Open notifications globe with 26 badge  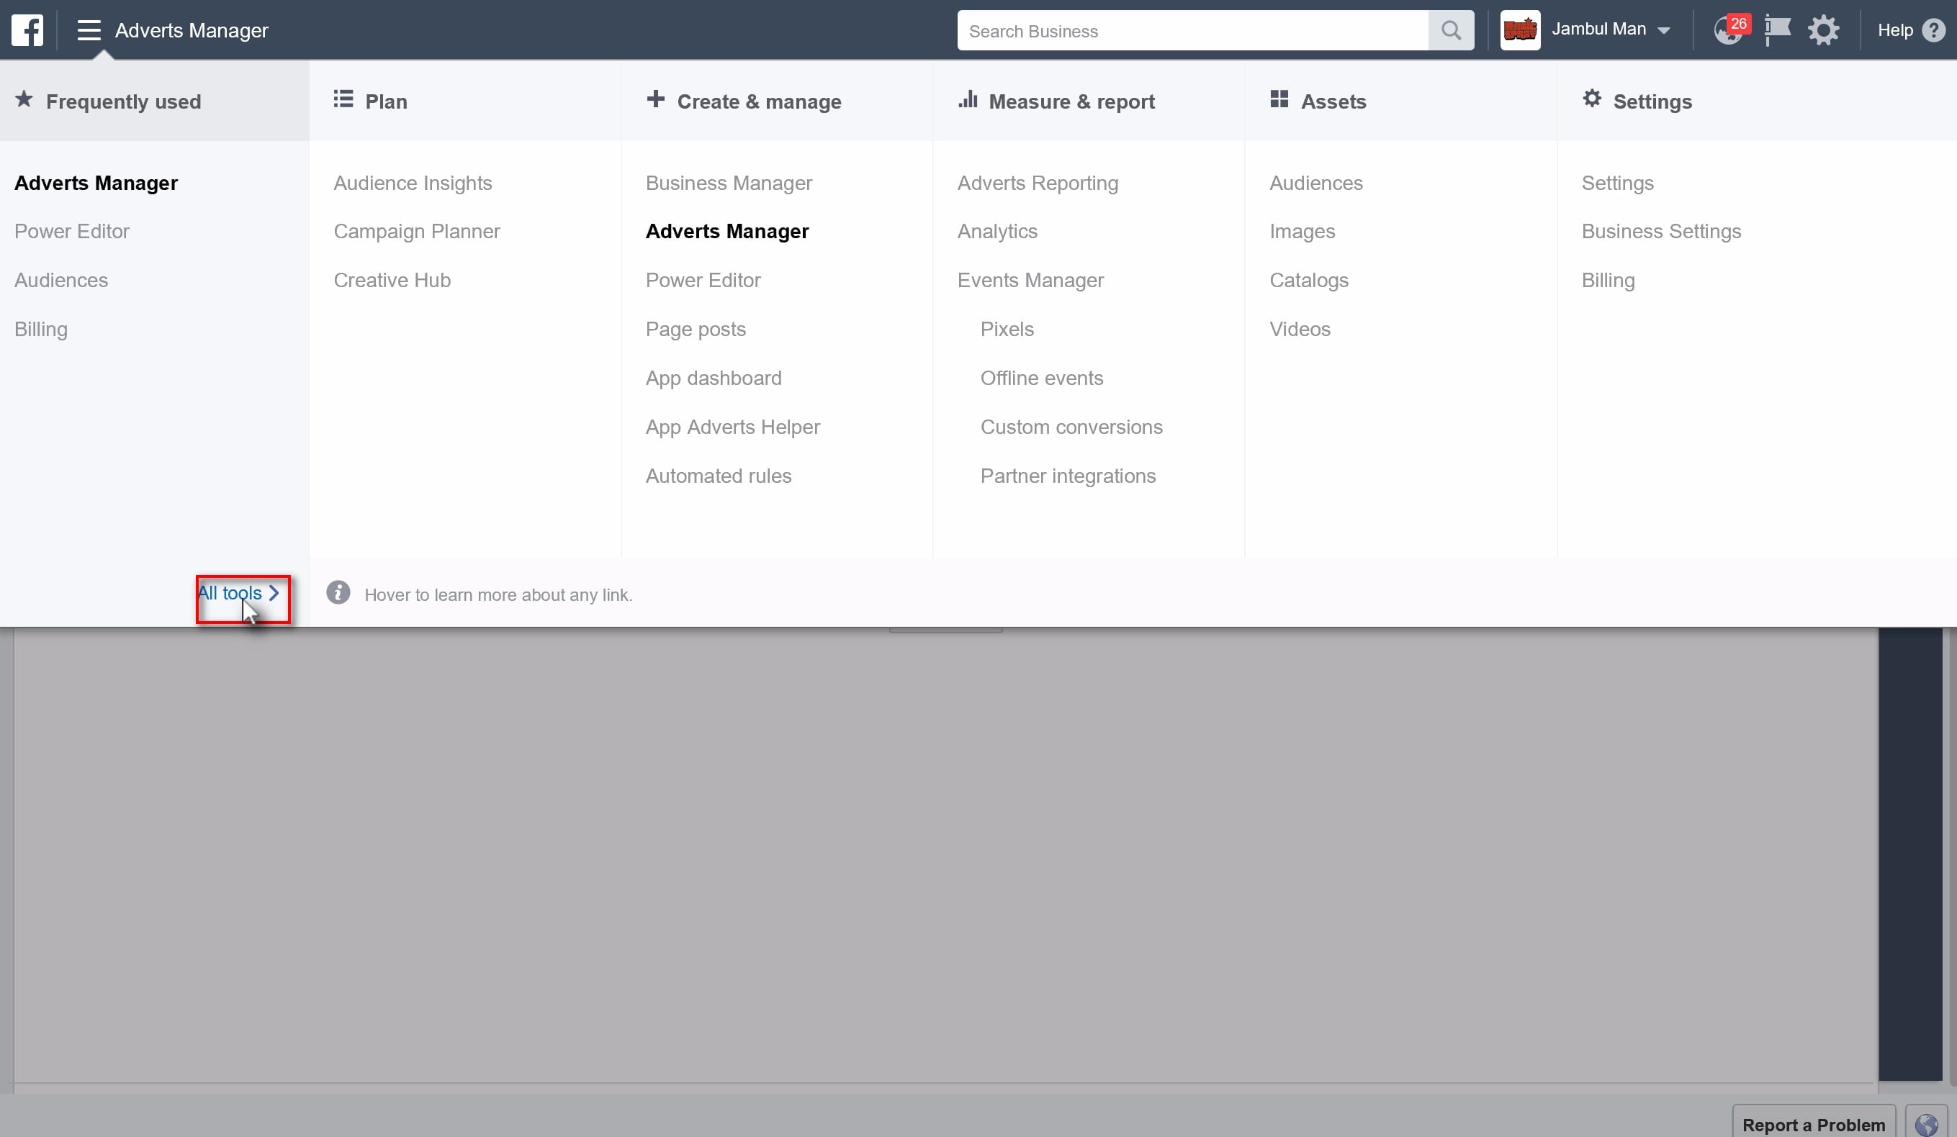click(x=1730, y=30)
